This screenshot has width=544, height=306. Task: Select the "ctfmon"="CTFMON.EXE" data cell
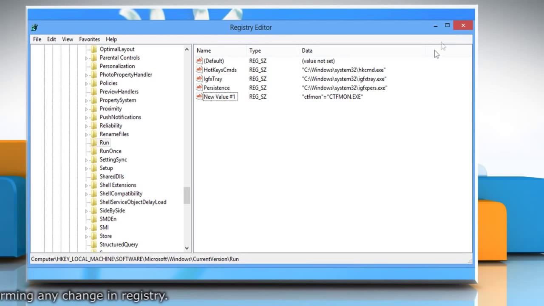[332, 96]
